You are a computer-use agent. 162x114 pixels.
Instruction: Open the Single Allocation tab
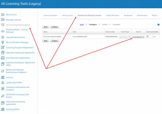point(113,16)
